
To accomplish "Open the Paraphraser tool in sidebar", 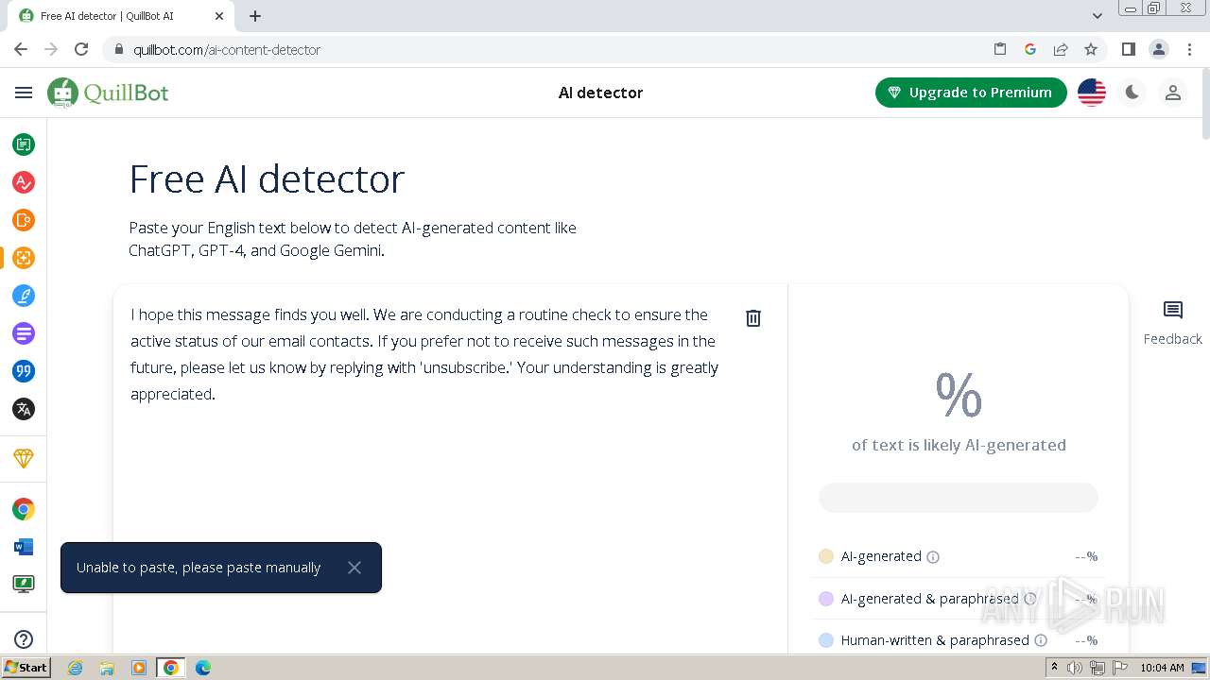I will (x=24, y=144).
